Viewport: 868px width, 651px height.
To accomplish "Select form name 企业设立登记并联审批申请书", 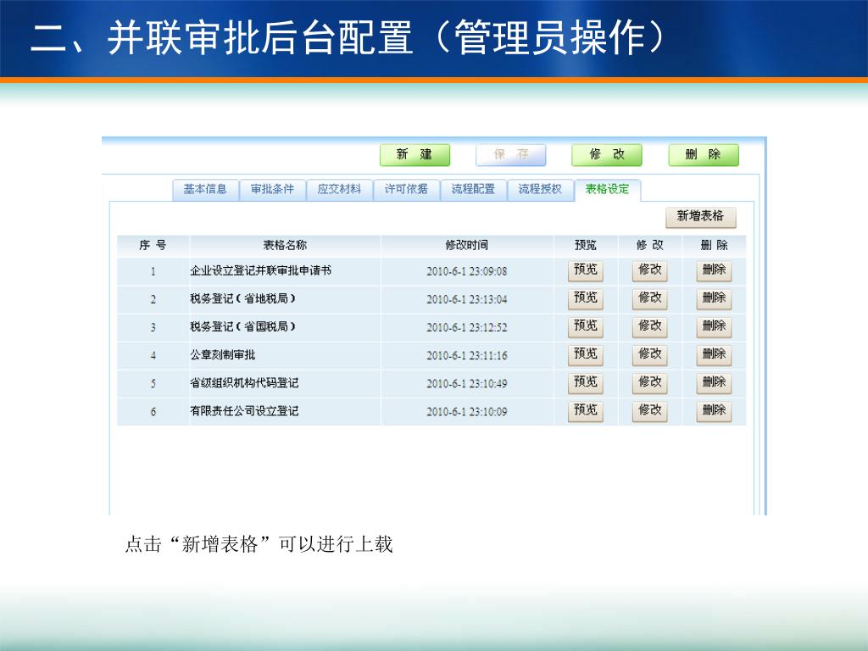I will [261, 270].
